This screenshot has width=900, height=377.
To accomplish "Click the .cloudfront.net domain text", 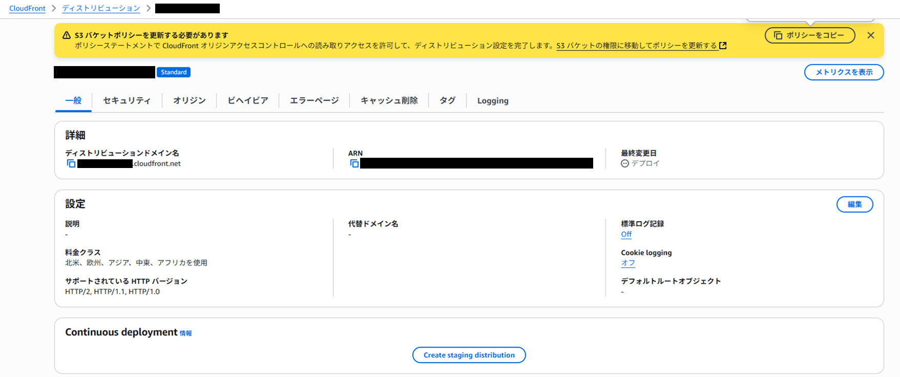I will [157, 164].
